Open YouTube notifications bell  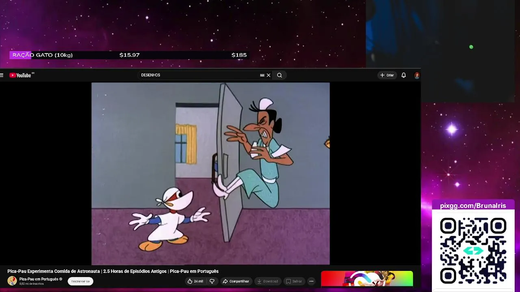coord(403,75)
